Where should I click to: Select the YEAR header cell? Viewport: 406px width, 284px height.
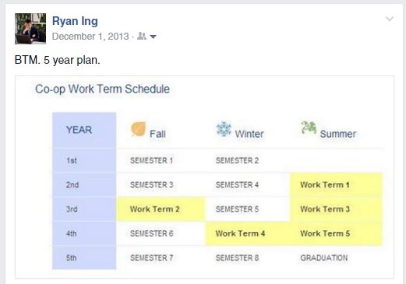tap(84, 130)
